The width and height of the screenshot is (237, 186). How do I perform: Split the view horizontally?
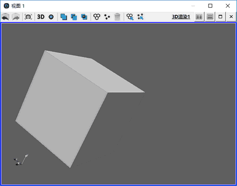210,17
